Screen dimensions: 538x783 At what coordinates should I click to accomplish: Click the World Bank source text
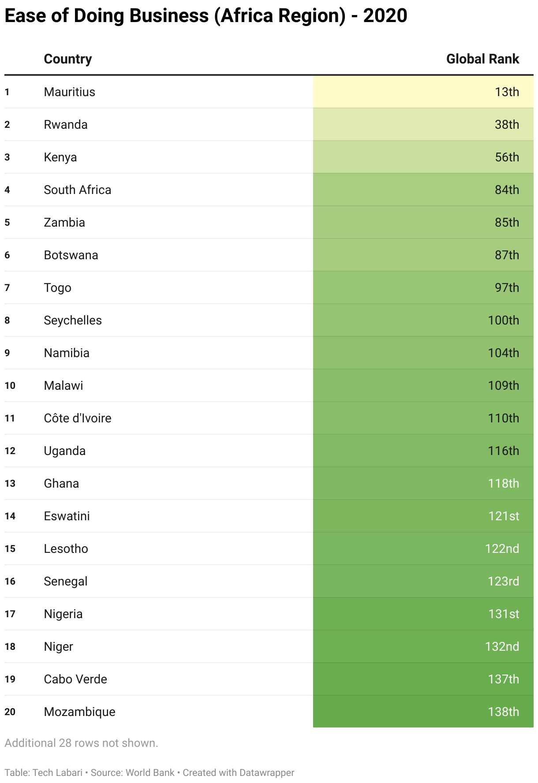tap(150, 773)
